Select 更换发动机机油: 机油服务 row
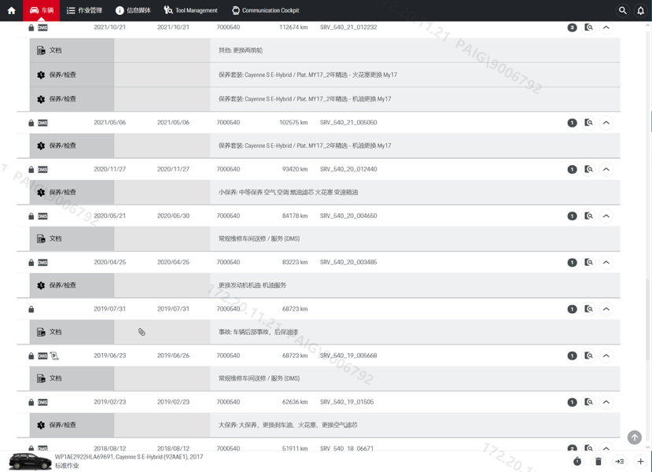Image resolution: width=652 pixels, height=472 pixels. coord(325,286)
